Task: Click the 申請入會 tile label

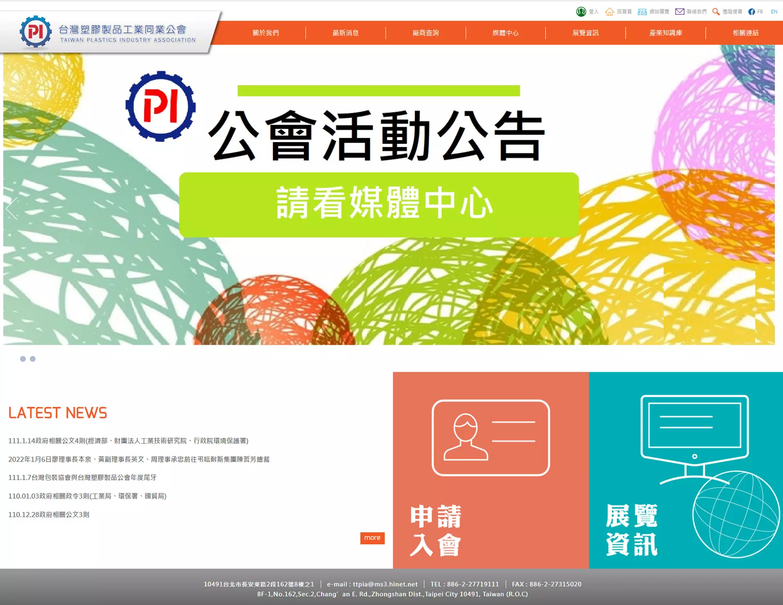Action: tap(436, 531)
